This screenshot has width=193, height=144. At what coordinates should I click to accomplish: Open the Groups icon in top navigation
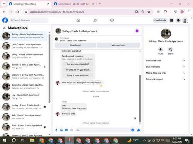(112, 20)
